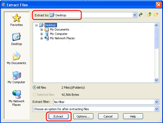Click the 'Extract to:' label
The height and width of the screenshot is (123, 163).
[42, 15]
